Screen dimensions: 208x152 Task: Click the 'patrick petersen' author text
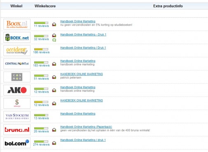[x=71, y=77]
